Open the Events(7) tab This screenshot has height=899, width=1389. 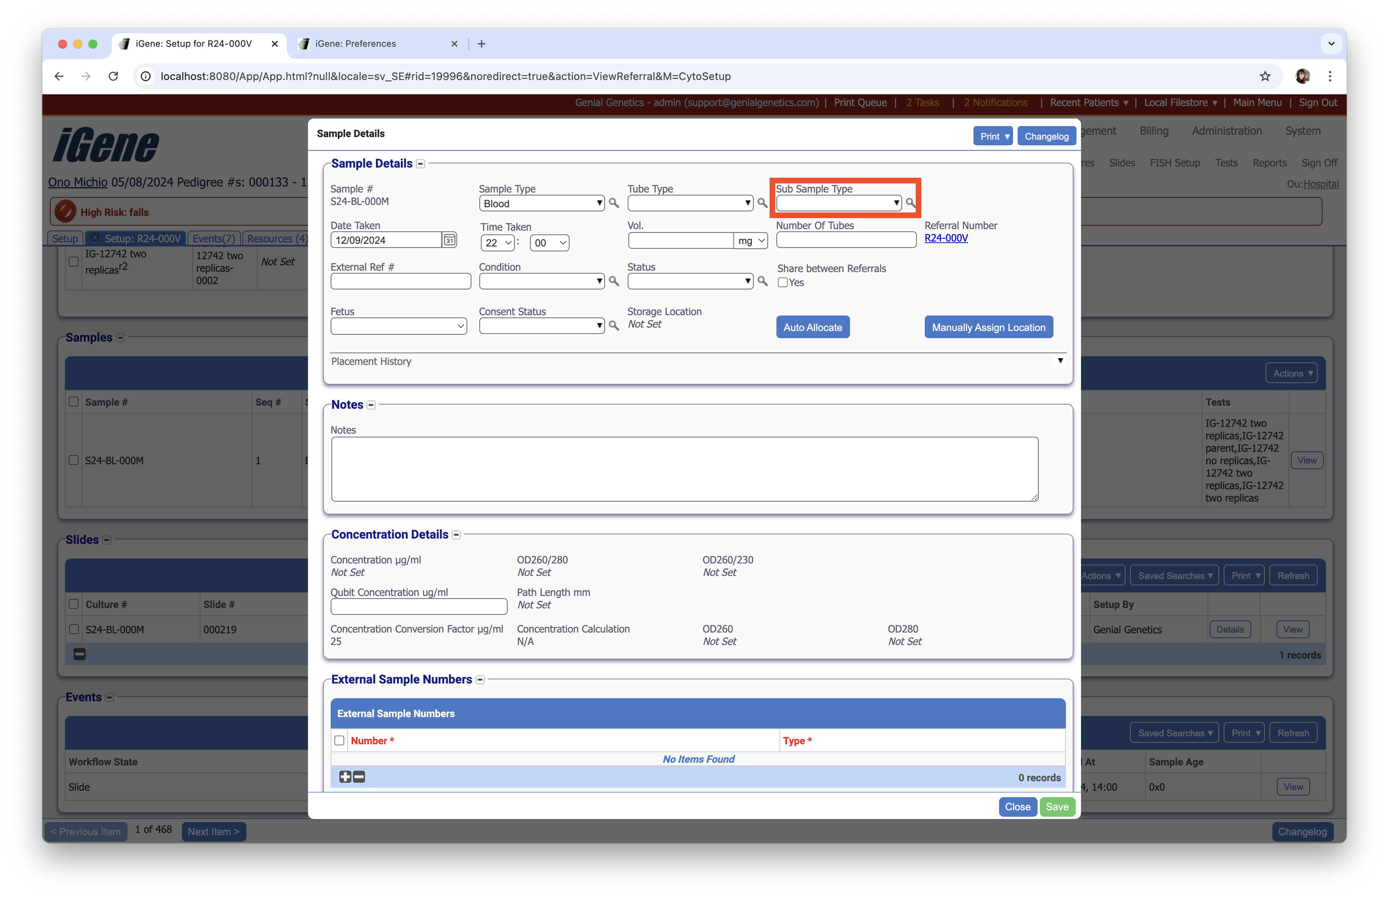point(214,239)
